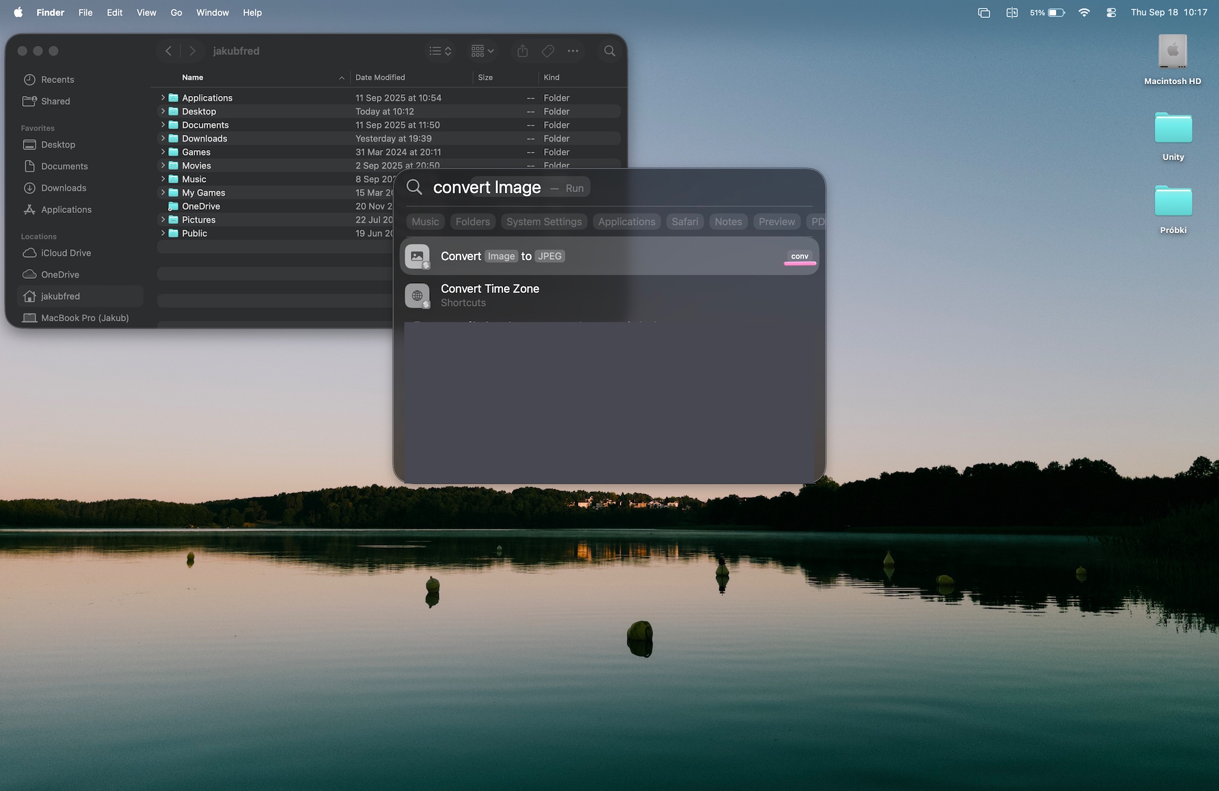This screenshot has width=1219, height=791.
Task: Expand the Downloads folder row chevron
Action: (x=163, y=139)
